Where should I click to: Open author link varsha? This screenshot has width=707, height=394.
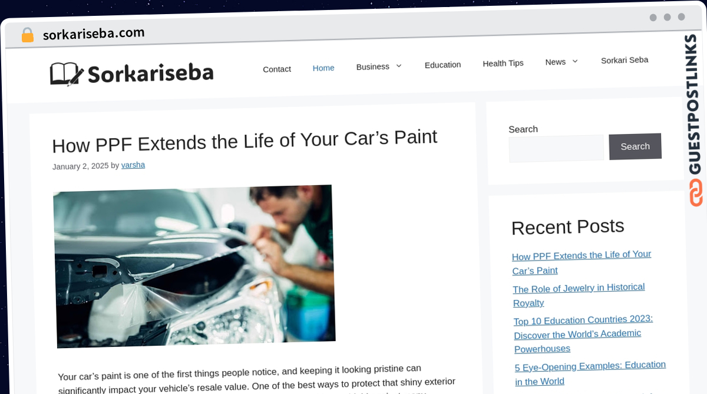click(133, 165)
